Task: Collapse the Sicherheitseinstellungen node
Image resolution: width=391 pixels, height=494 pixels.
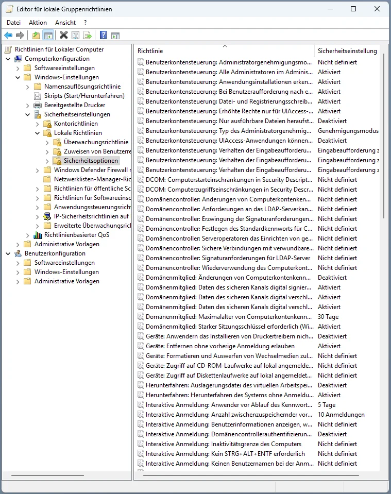Action: [x=28, y=115]
